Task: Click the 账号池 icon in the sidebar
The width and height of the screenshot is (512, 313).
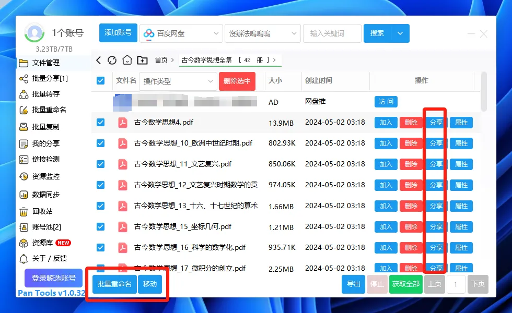Action: [24, 227]
